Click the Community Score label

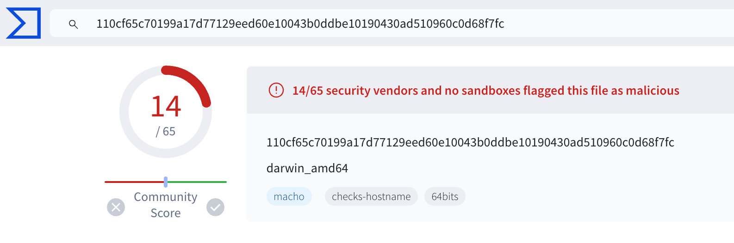coord(166,205)
